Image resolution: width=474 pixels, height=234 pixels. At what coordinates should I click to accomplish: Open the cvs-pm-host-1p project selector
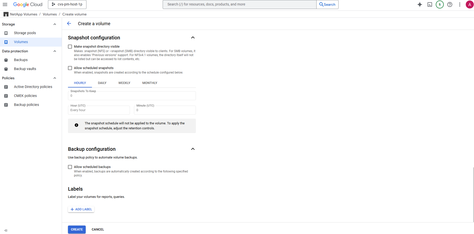(x=67, y=4)
